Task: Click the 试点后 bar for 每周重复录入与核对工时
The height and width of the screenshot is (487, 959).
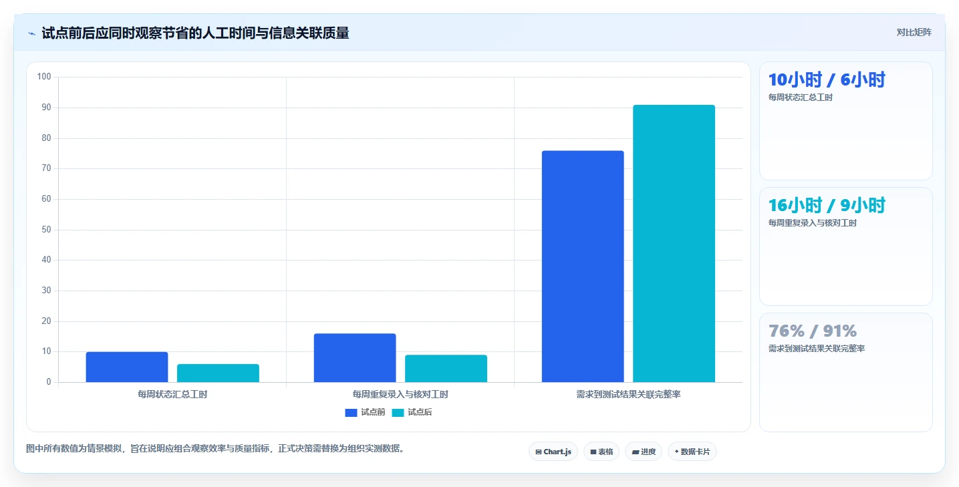Action: click(x=446, y=368)
